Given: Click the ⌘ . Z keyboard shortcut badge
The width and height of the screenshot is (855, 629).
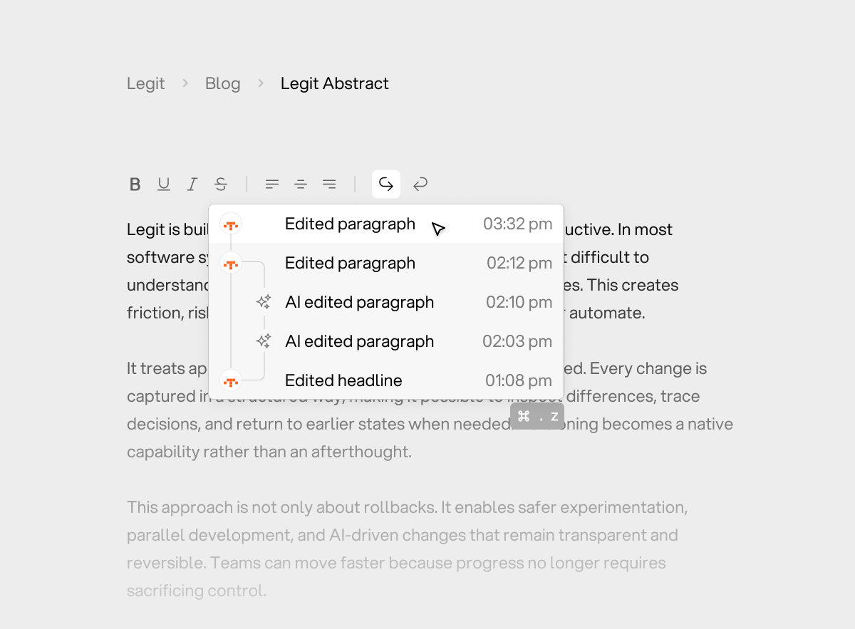Looking at the screenshot, I should [537, 417].
